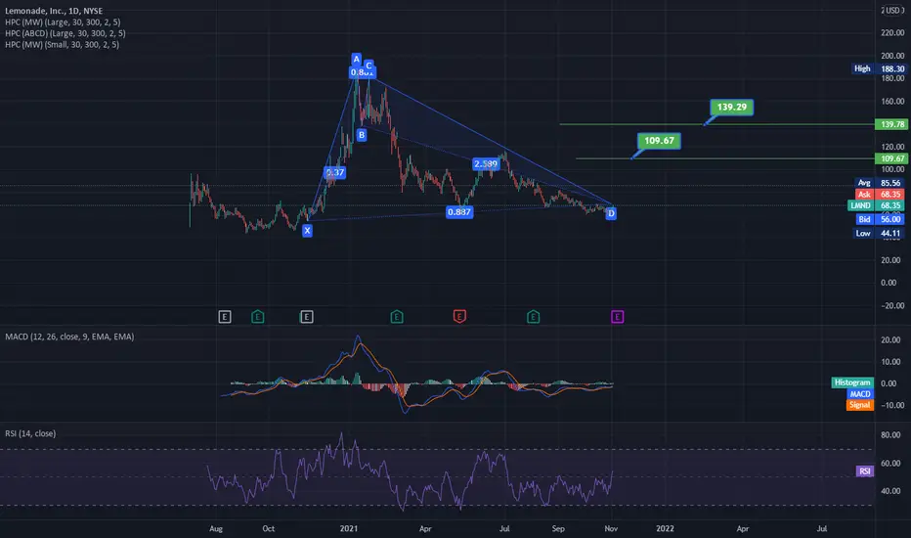This screenshot has width=911, height=538.
Task: Click the 80.00 RSI scale value
Action: tap(890, 435)
